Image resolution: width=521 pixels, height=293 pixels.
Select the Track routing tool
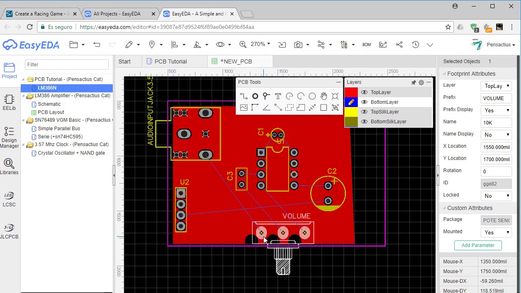(243, 96)
